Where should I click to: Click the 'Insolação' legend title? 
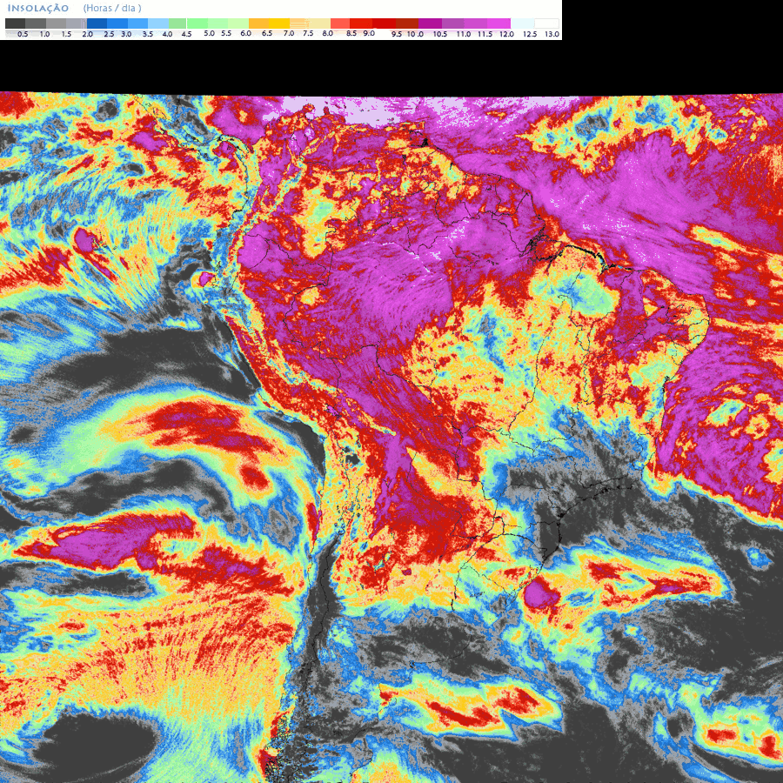point(38,8)
